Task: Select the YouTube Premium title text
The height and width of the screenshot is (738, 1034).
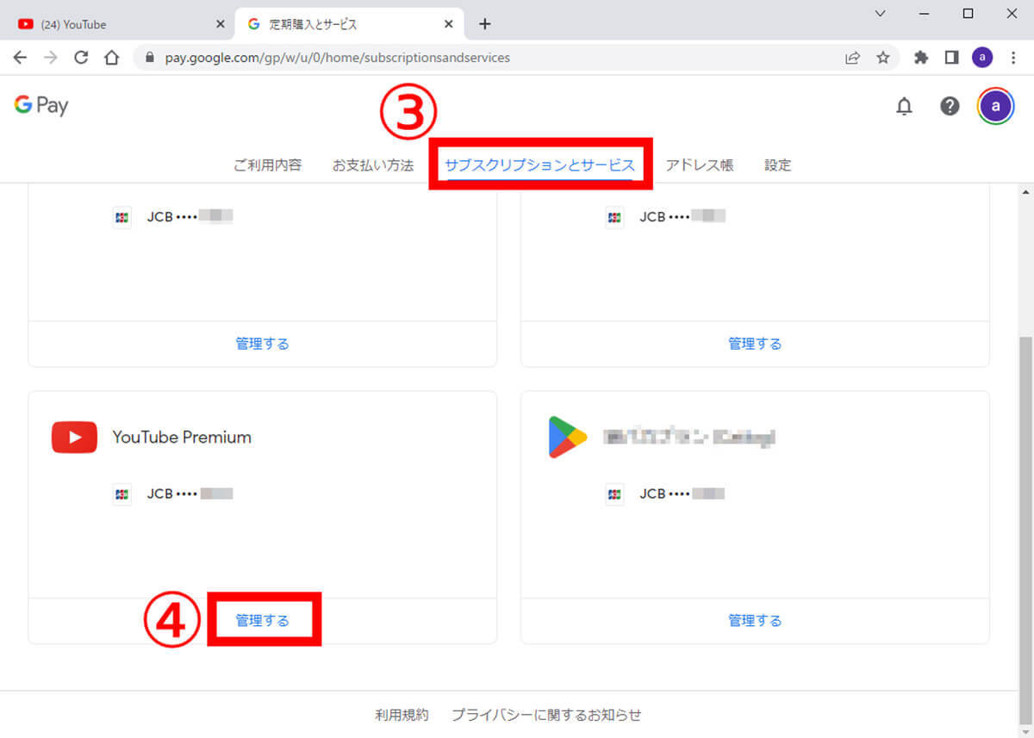Action: click(x=182, y=437)
